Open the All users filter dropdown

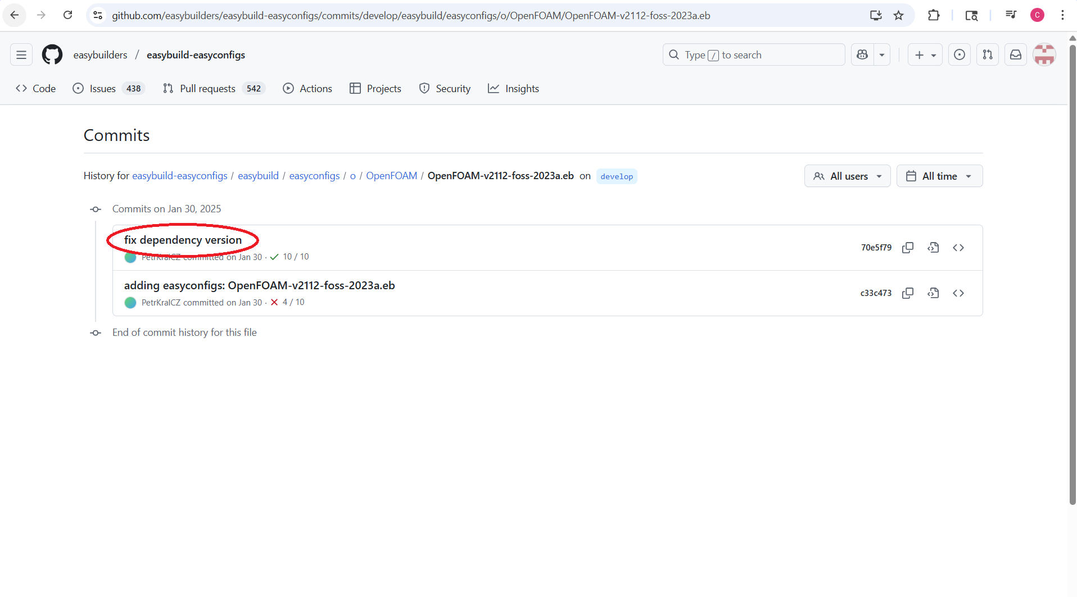[847, 176]
